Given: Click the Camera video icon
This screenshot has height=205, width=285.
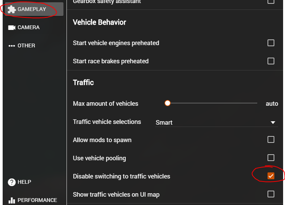Looking at the screenshot, I should (x=12, y=28).
